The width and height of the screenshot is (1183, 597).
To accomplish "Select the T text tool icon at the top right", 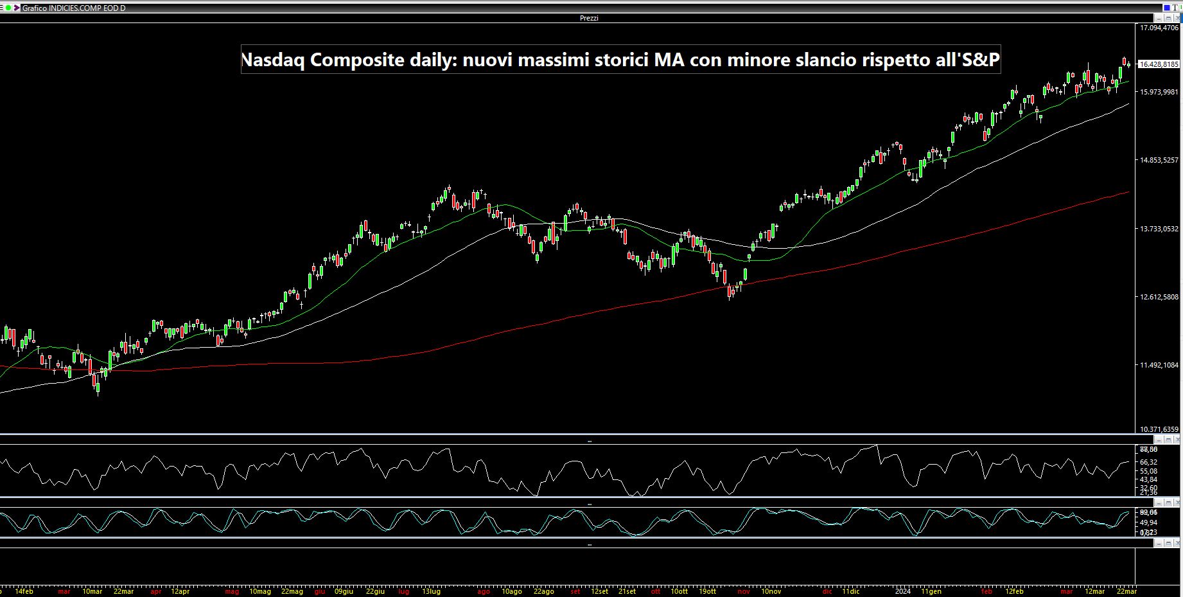I will [x=1175, y=8].
